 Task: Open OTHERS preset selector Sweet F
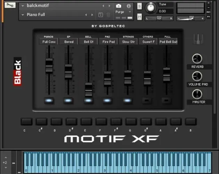click(148, 42)
